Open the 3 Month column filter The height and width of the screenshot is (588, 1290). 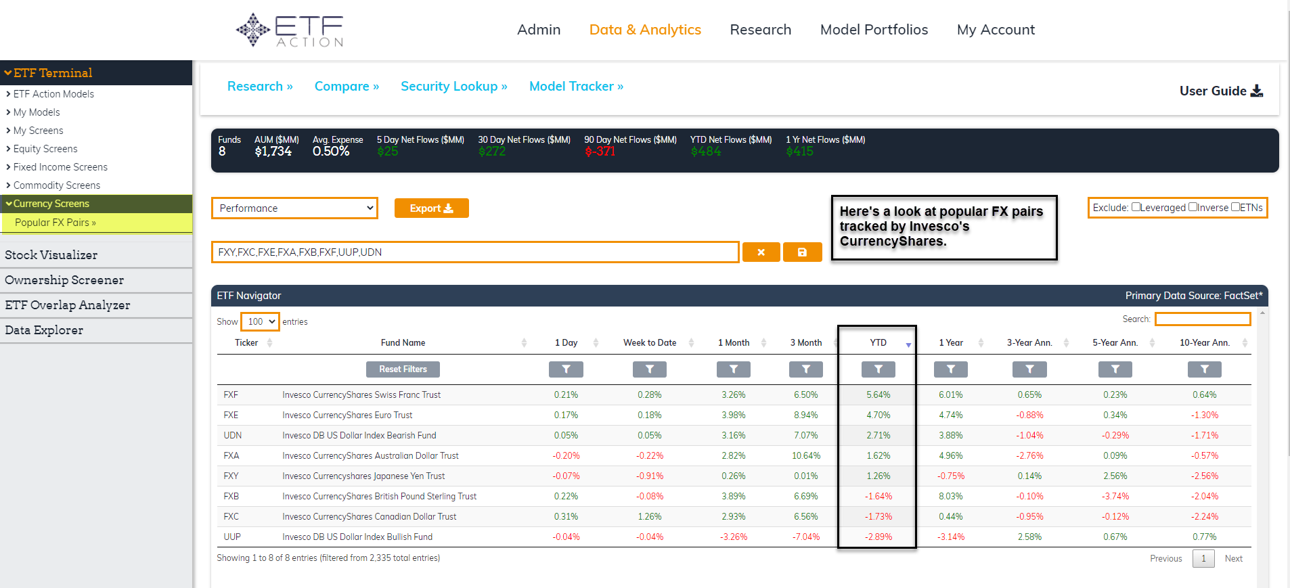coord(806,369)
